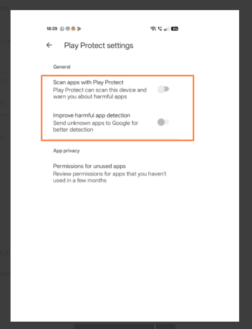
Task: Tap the battery 84 indicator
Action: point(174,29)
